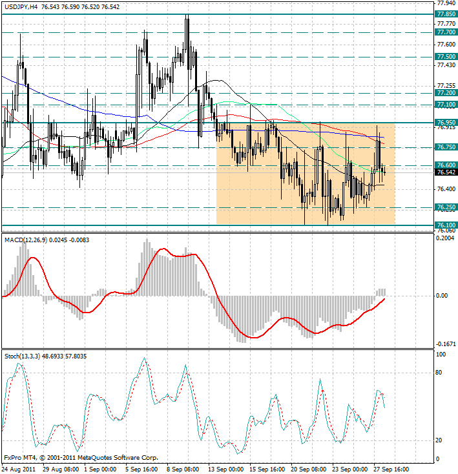Click the 77.940 price scale value

pos(446,3)
